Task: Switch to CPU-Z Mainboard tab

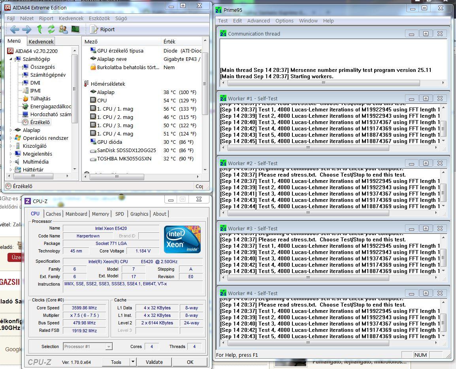Action: (76, 214)
